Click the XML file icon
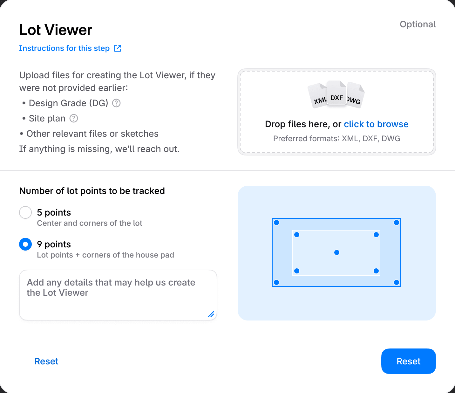Image resolution: width=455 pixels, height=393 pixels. click(x=318, y=96)
